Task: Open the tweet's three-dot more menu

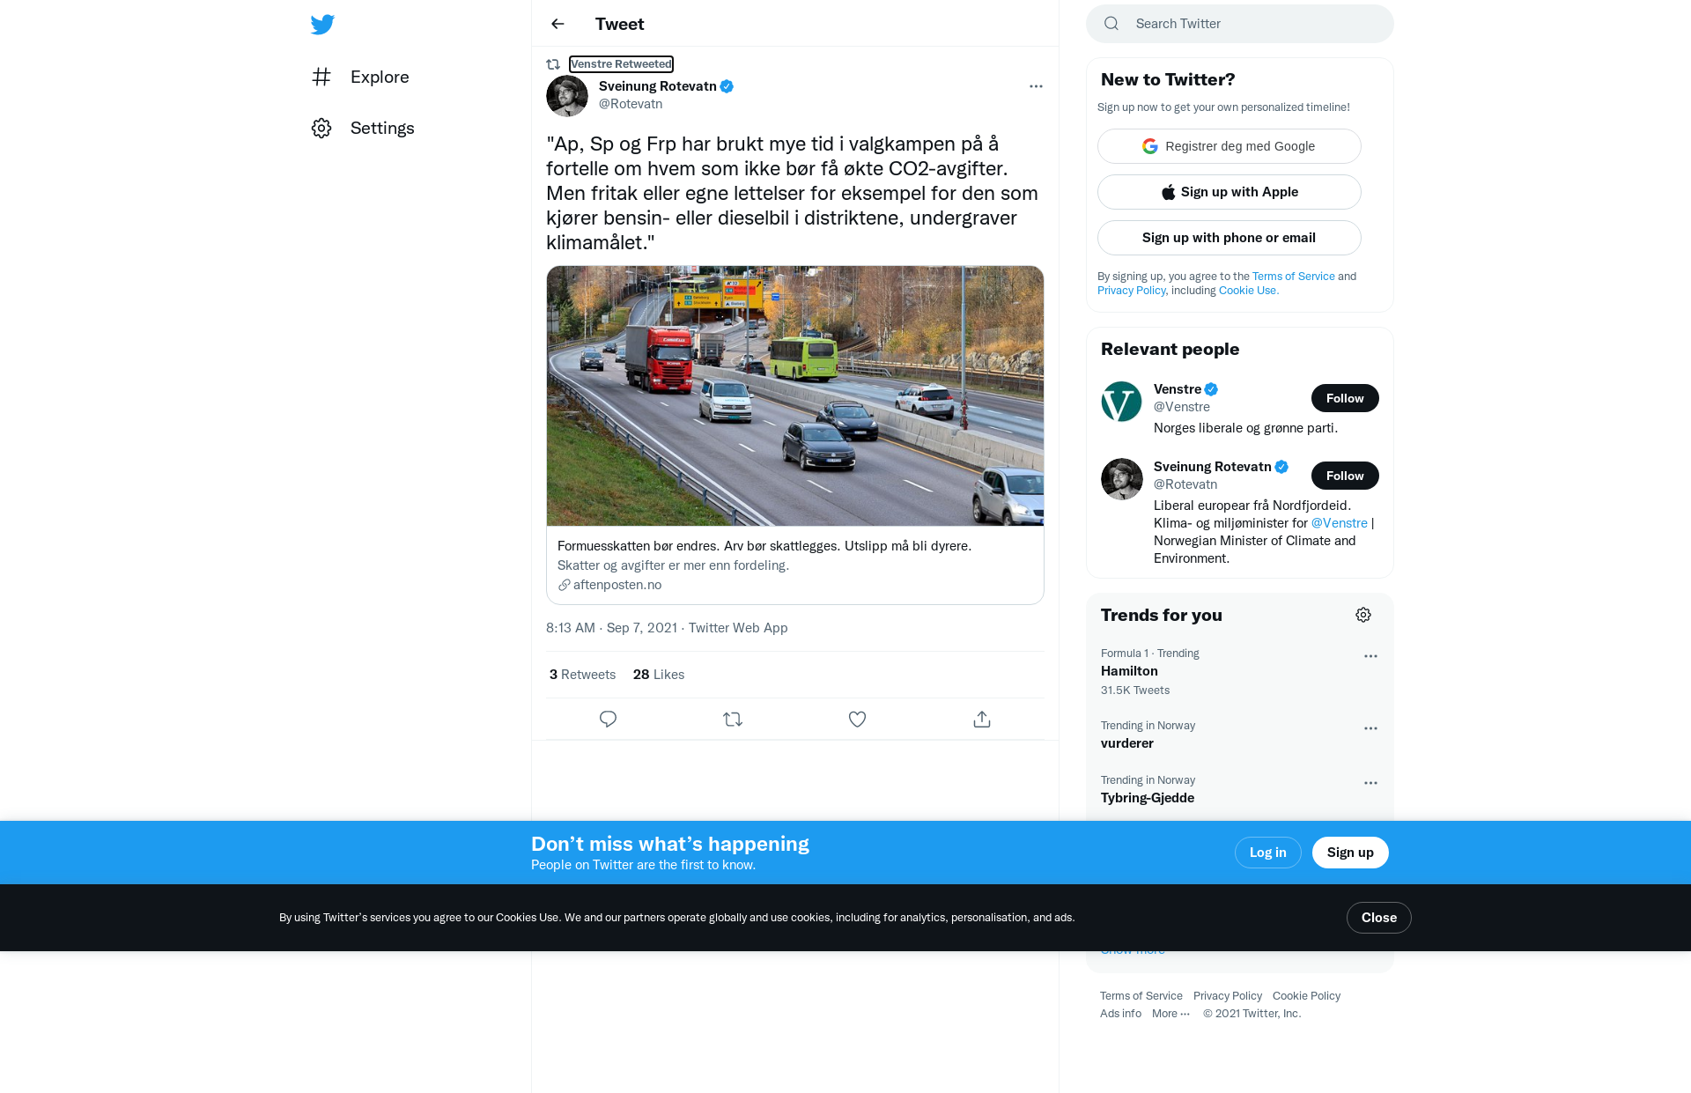Action: click(1036, 86)
